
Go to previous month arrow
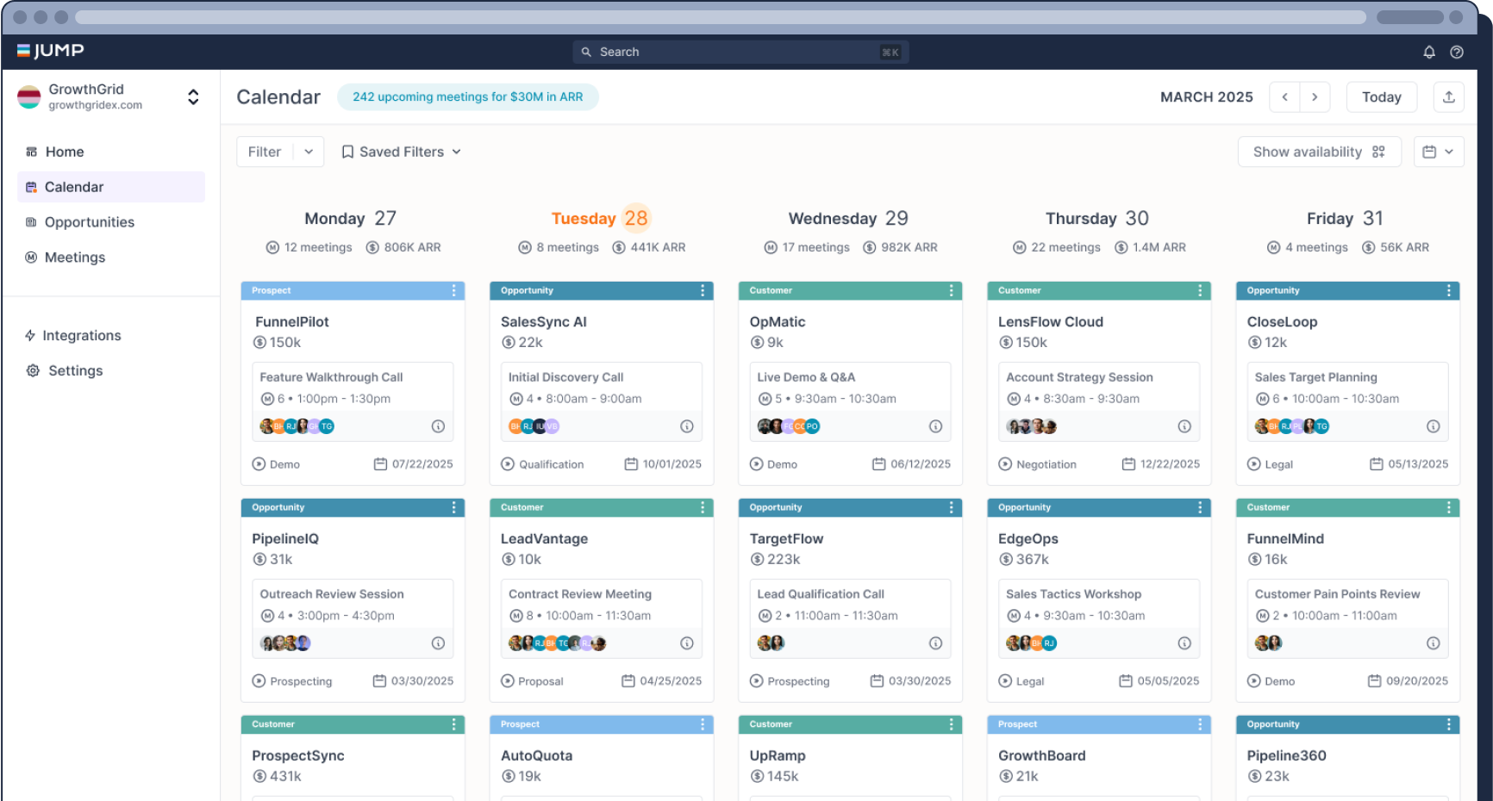point(1284,97)
